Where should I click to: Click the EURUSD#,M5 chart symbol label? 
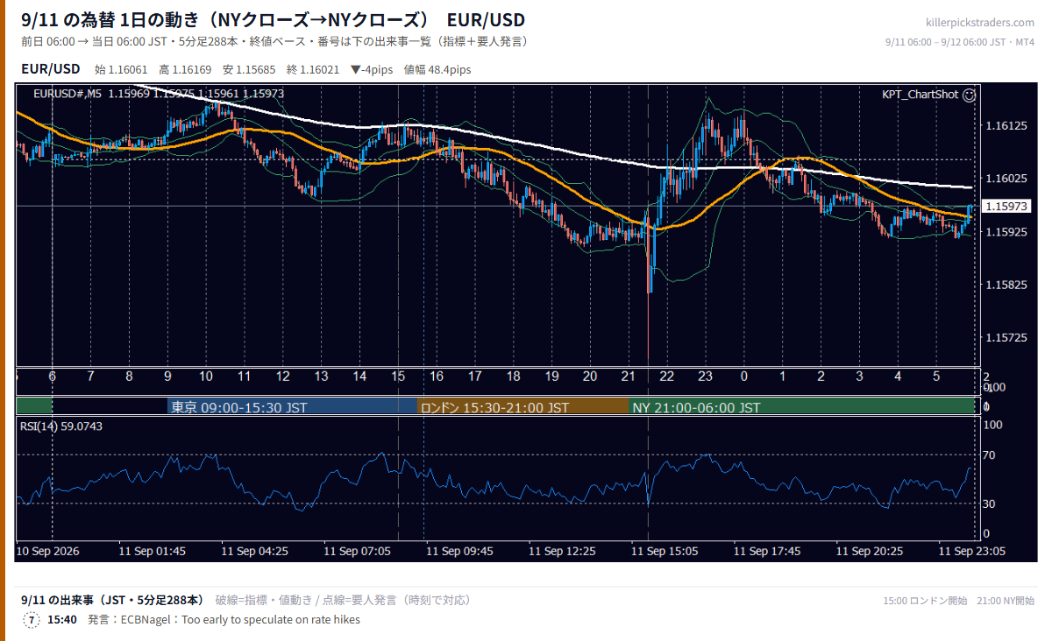[x=68, y=94]
